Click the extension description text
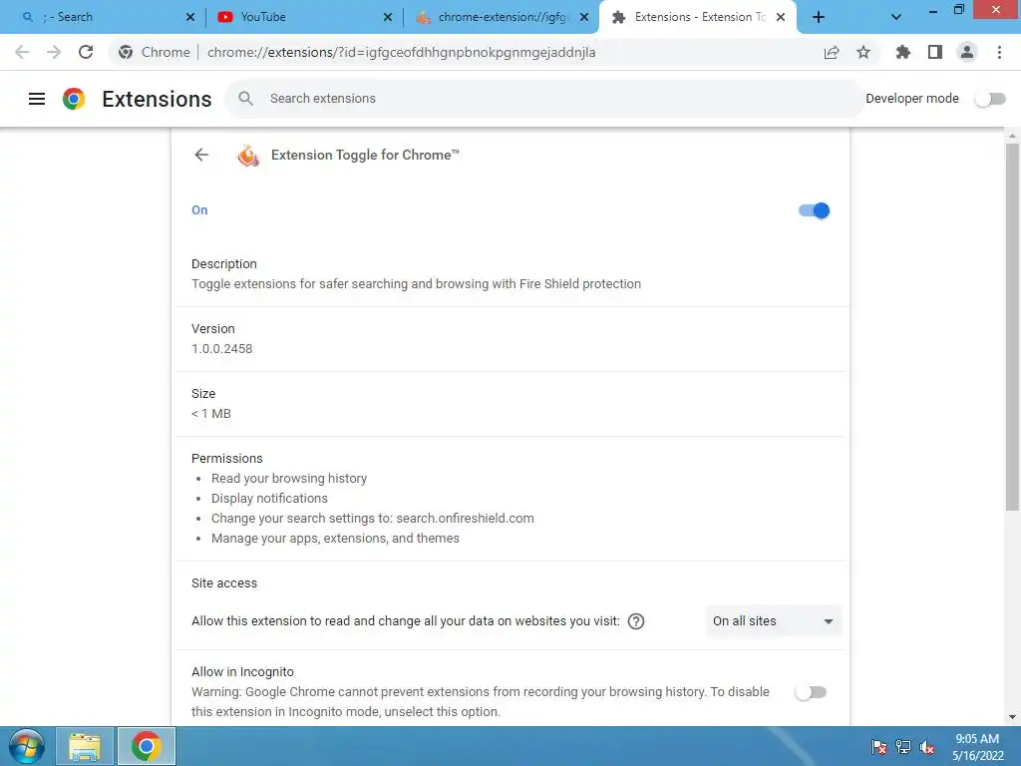 click(416, 284)
